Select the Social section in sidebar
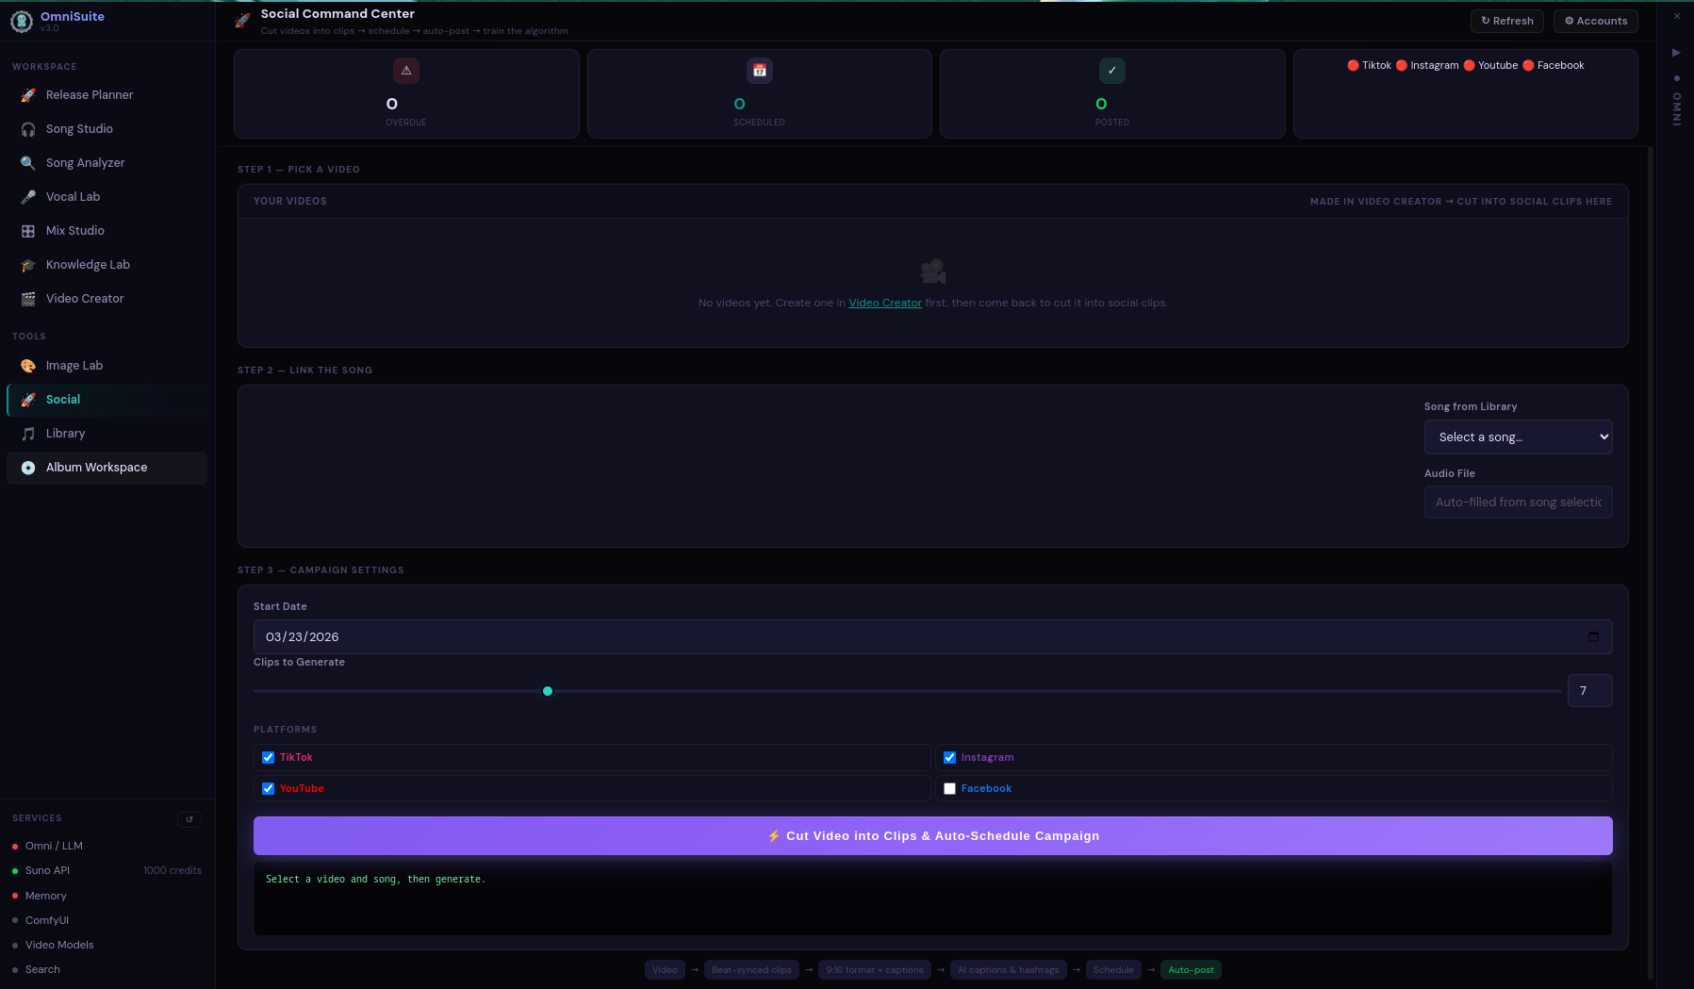 [x=62, y=399]
